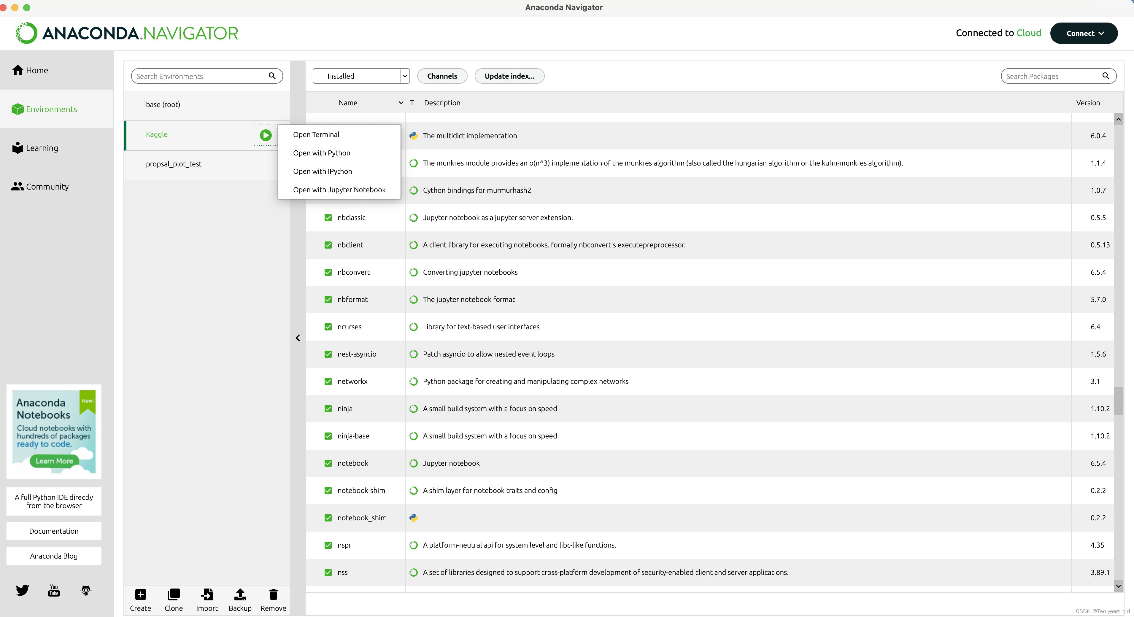
Task: Click the package list scrollbar thumb
Action: pos(1118,400)
